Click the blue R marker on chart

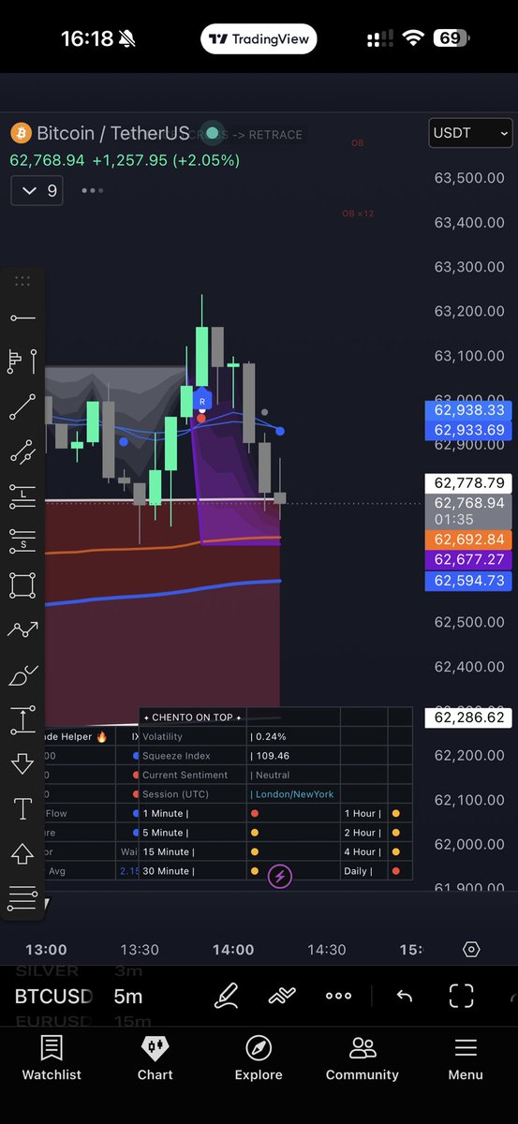[201, 400]
